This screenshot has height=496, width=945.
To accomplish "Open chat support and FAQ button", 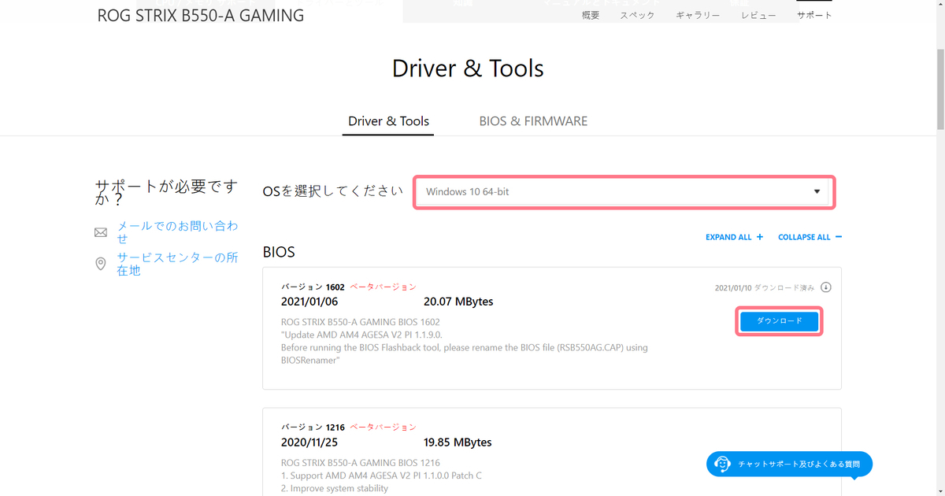I will click(x=789, y=464).
